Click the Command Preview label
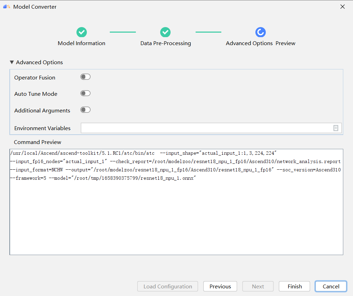353x296 pixels. coord(38,142)
